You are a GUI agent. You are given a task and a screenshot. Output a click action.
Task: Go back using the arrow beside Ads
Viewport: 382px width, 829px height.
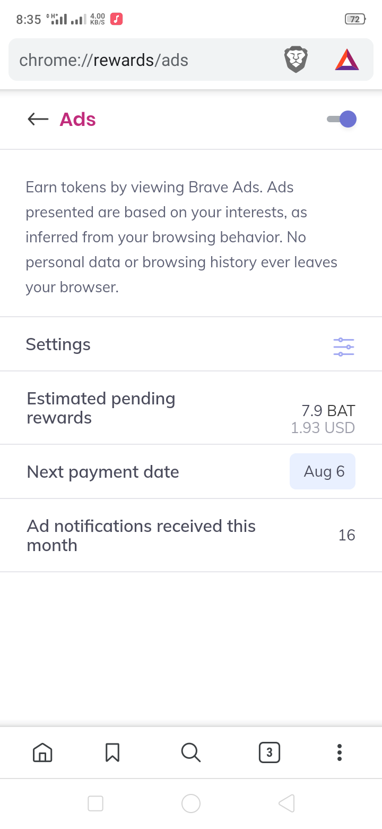click(x=38, y=120)
